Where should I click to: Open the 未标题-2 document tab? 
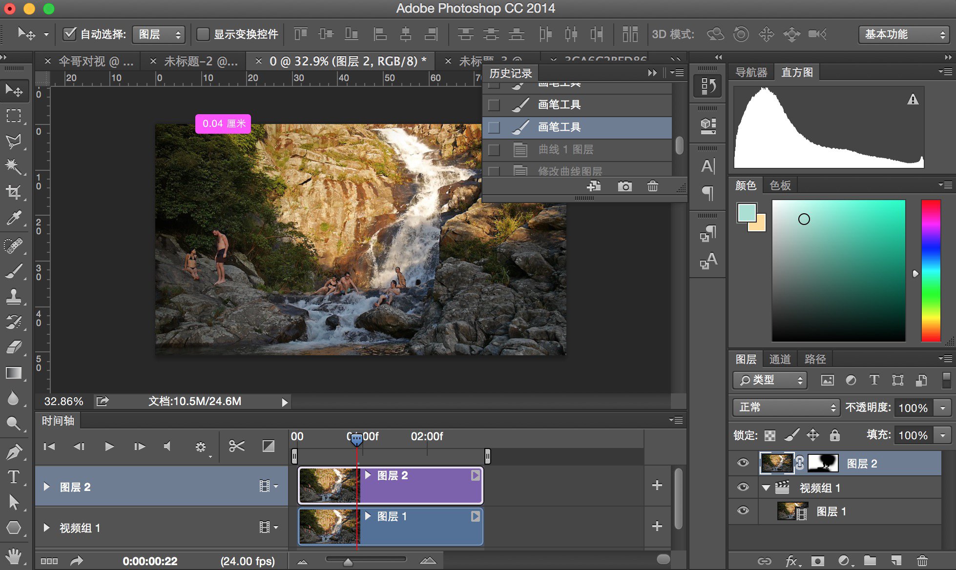(201, 61)
